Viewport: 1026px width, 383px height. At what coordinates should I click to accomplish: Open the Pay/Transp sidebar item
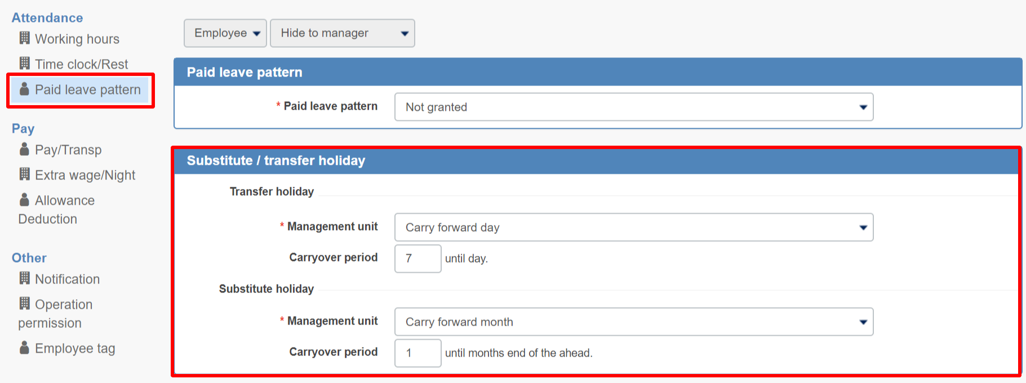[x=68, y=150]
